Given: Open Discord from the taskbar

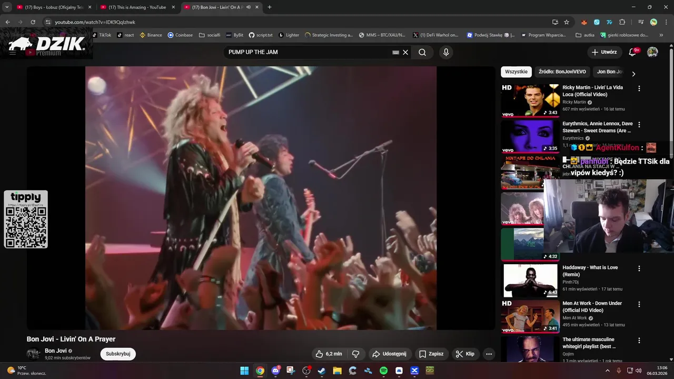Looking at the screenshot, I should click(275, 371).
